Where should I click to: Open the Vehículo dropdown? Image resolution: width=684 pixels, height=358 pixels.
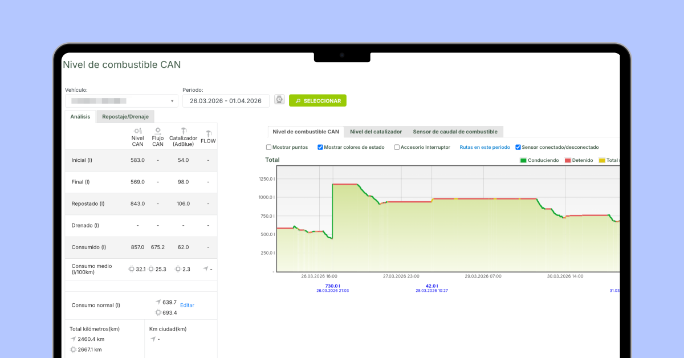click(x=121, y=101)
